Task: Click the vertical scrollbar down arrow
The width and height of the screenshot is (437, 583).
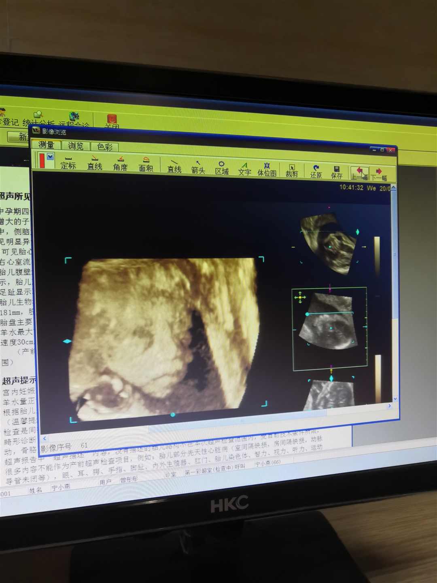Action: point(395,399)
